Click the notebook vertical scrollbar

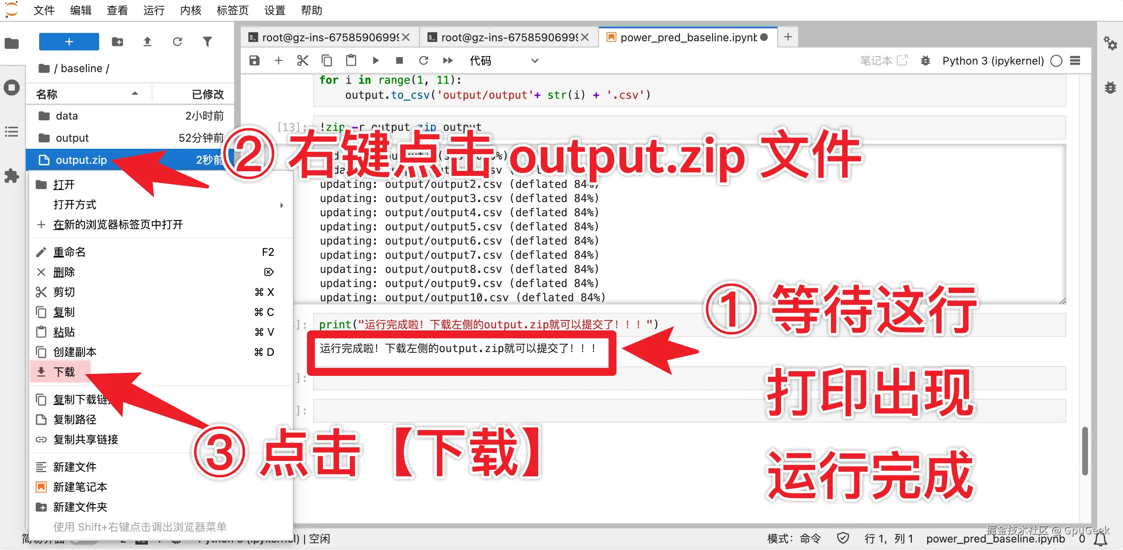point(1085,451)
